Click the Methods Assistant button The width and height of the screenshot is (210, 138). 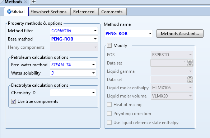click(180, 34)
